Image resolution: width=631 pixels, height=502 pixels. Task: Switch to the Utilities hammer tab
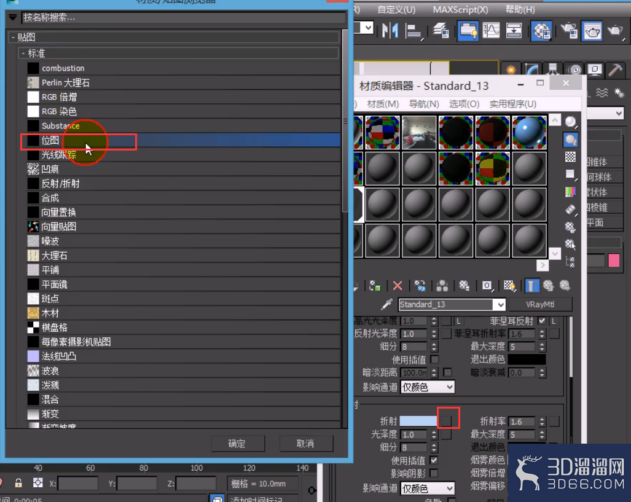click(615, 69)
